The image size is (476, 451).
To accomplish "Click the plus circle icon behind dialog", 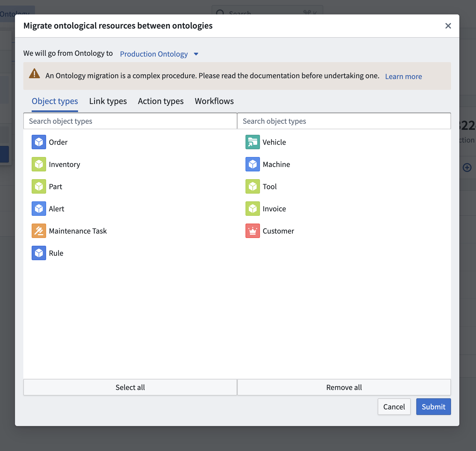I will tap(467, 168).
